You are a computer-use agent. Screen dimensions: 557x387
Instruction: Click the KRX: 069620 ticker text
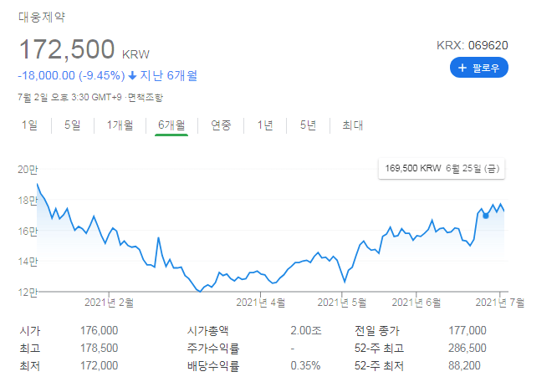[472, 45]
